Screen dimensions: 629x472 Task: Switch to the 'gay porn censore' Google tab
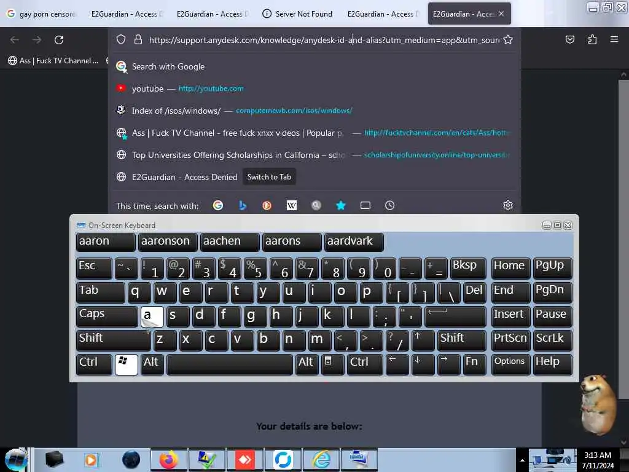click(42, 14)
